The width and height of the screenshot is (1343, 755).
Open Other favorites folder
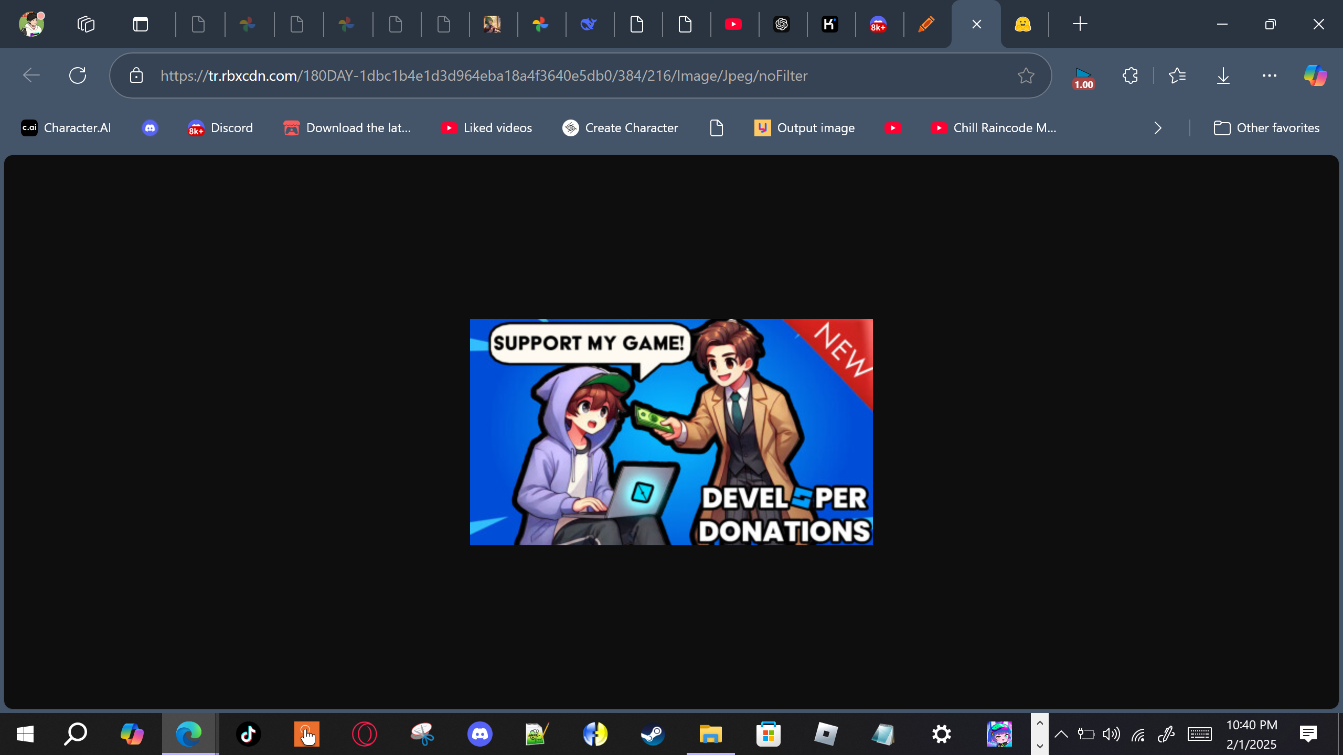(1266, 128)
